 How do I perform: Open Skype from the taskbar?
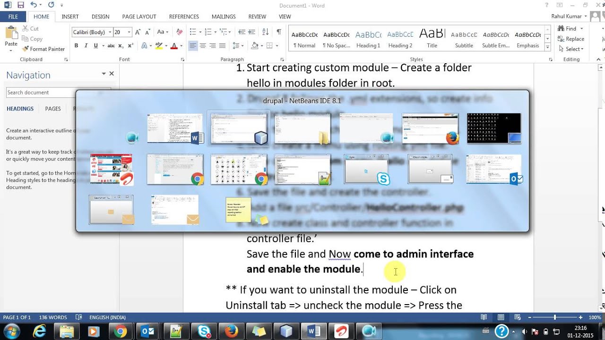[204, 331]
